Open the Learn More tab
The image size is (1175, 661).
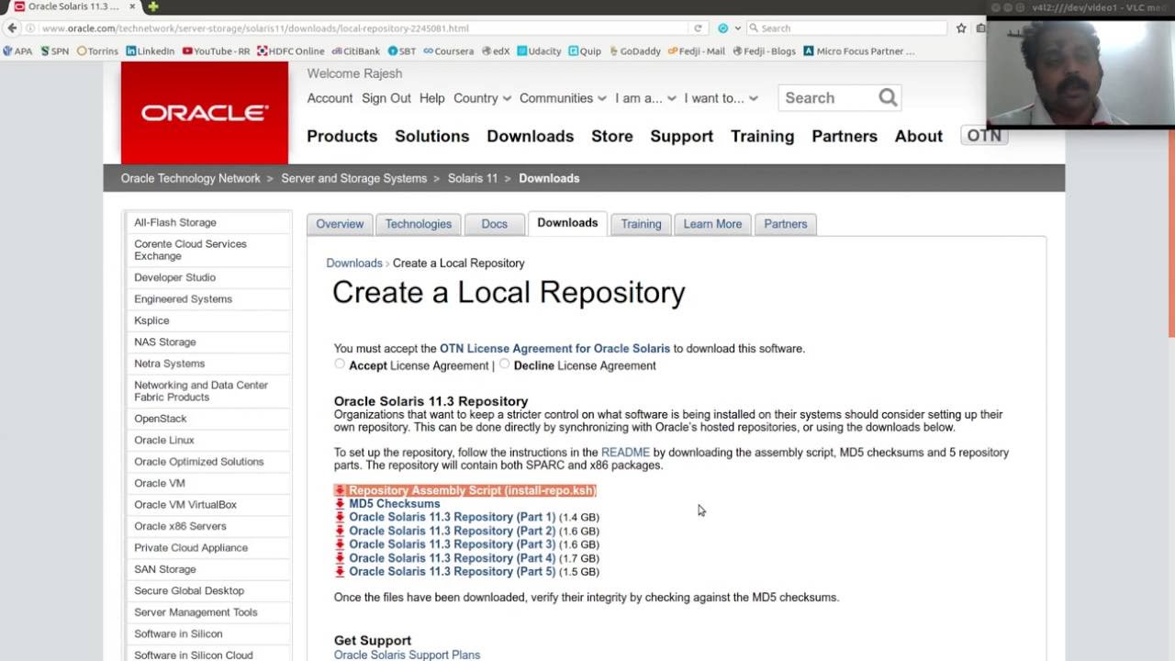point(712,224)
